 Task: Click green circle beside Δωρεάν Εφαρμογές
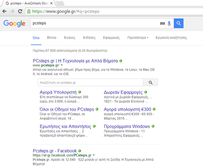(x=145, y=92)
